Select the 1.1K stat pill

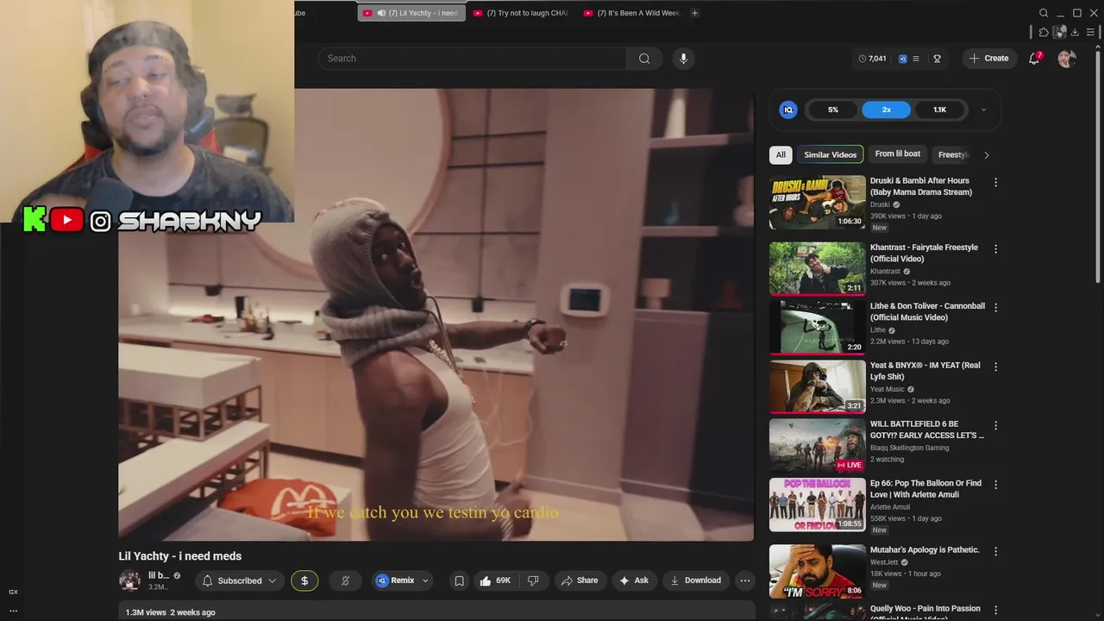pyautogui.click(x=939, y=110)
